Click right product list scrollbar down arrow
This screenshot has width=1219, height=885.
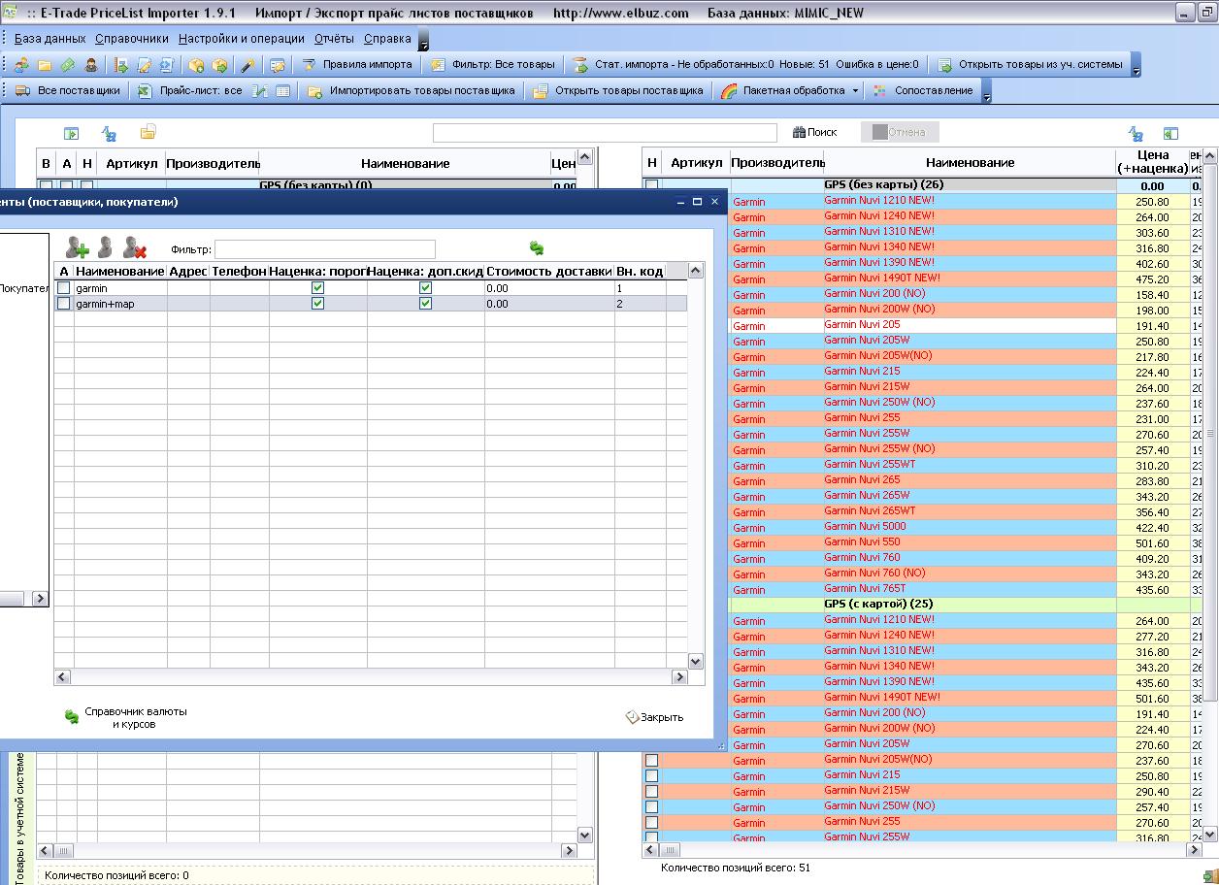pyautogui.click(x=1209, y=834)
